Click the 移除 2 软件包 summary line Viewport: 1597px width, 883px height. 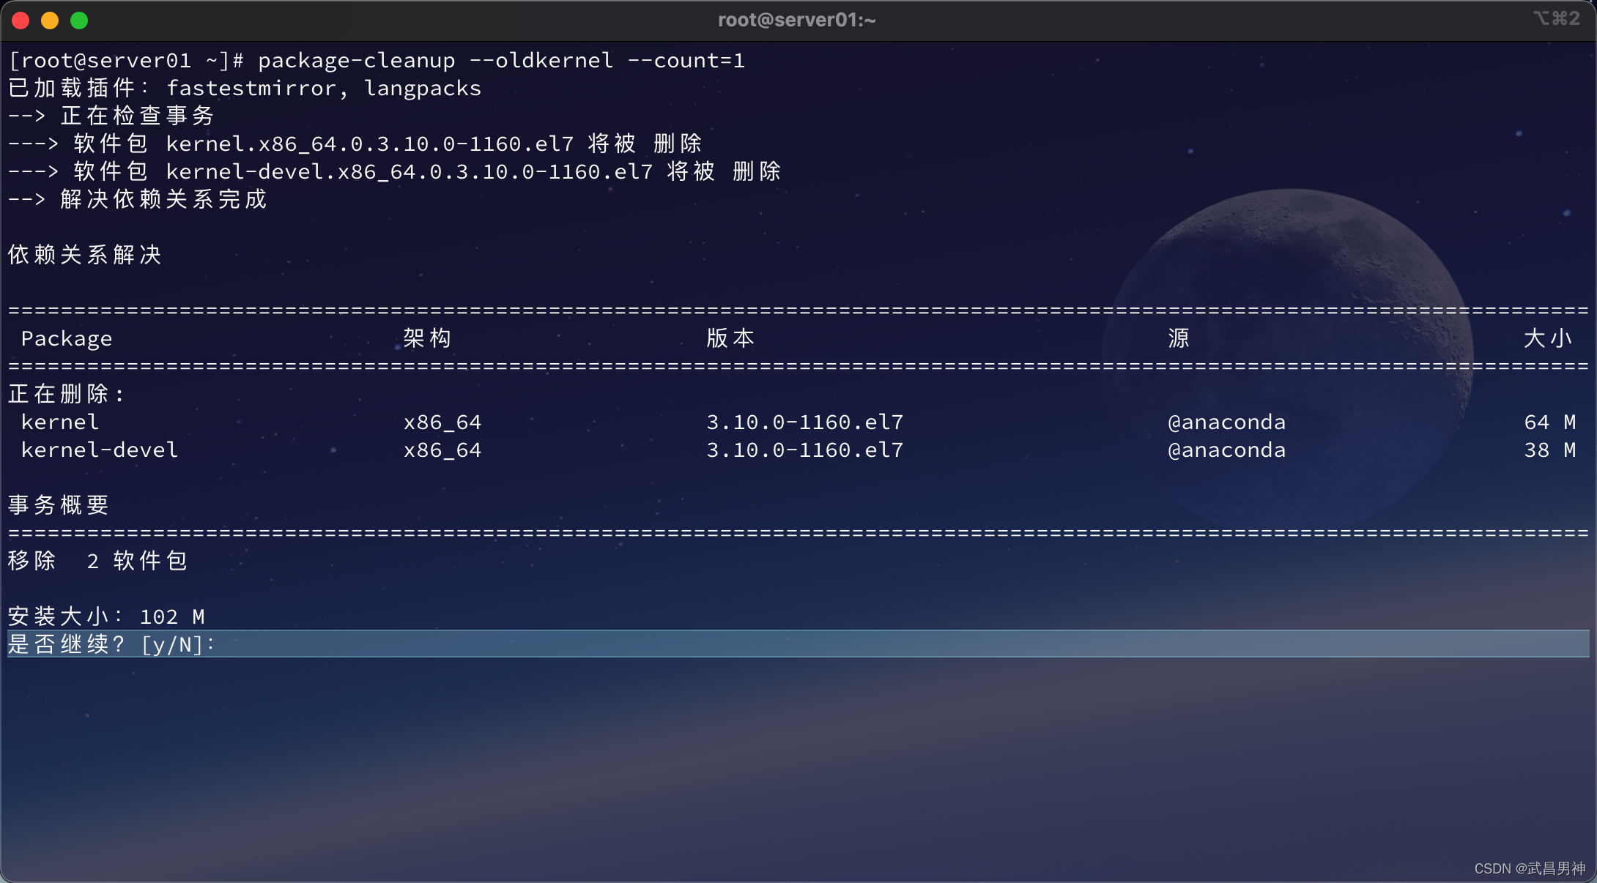pos(97,561)
